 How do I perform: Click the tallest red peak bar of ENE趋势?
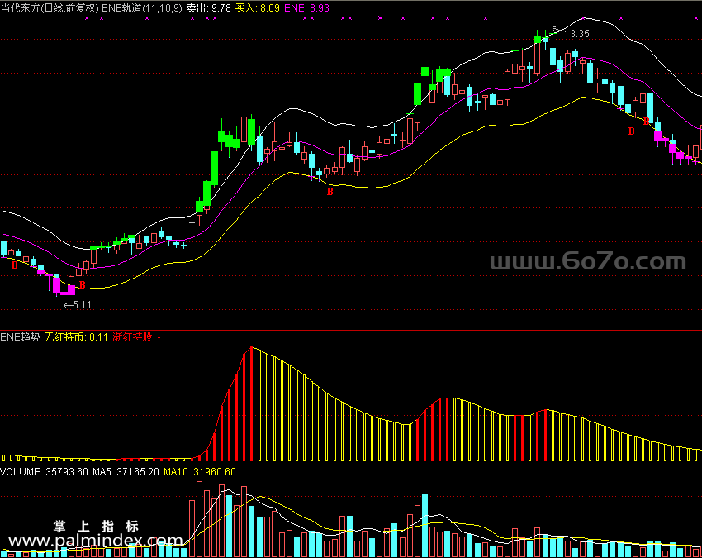(x=252, y=403)
